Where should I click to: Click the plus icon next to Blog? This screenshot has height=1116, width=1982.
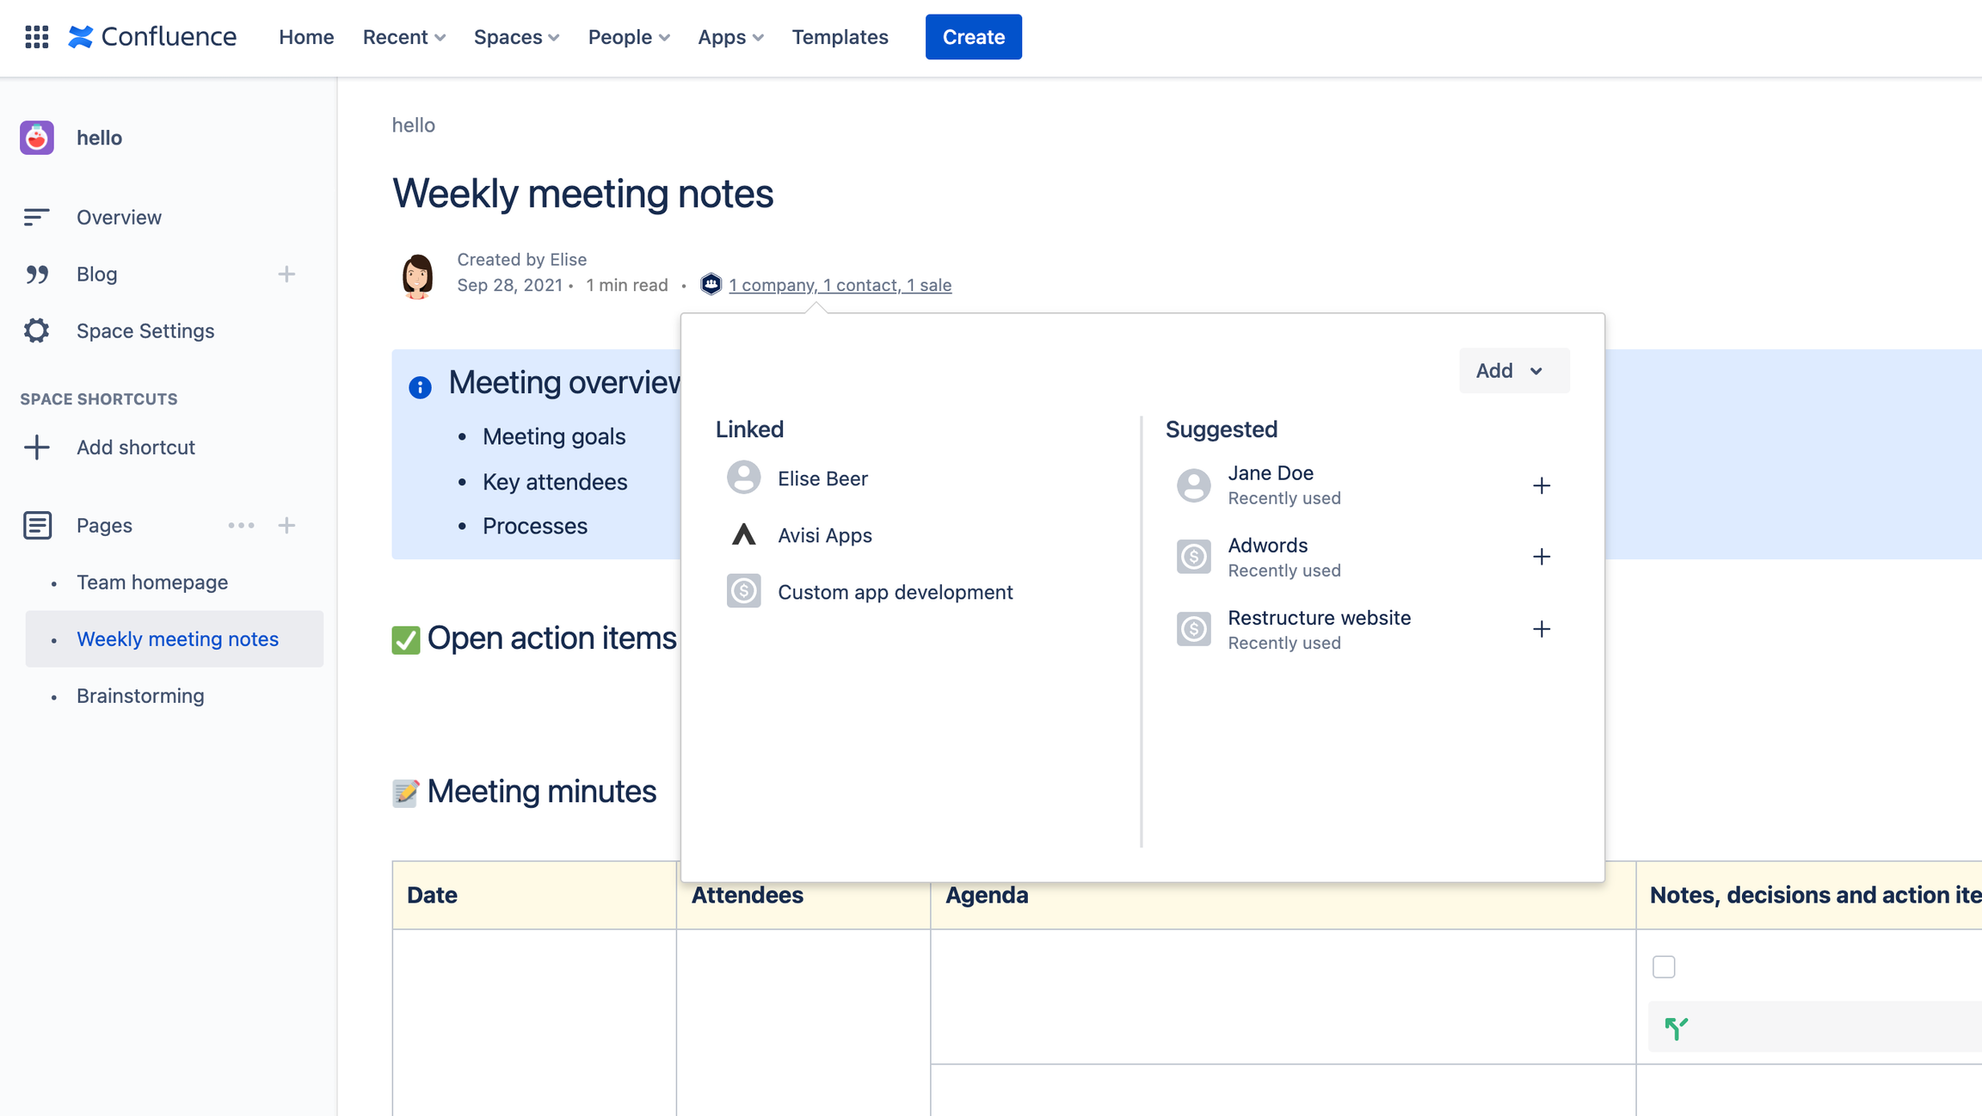click(286, 274)
